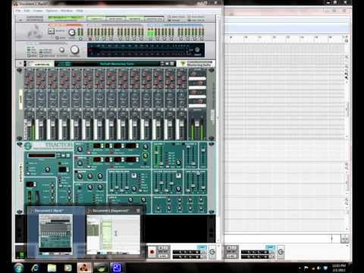Click the system tray clock

[339, 268]
